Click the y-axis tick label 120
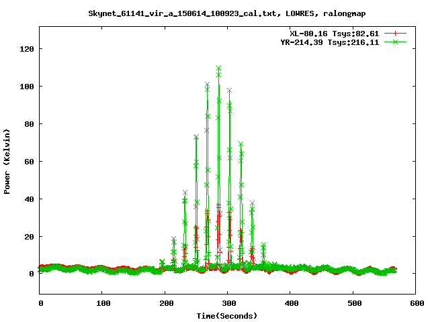Screen dimensions: 430x322 [x=26, y=50]
